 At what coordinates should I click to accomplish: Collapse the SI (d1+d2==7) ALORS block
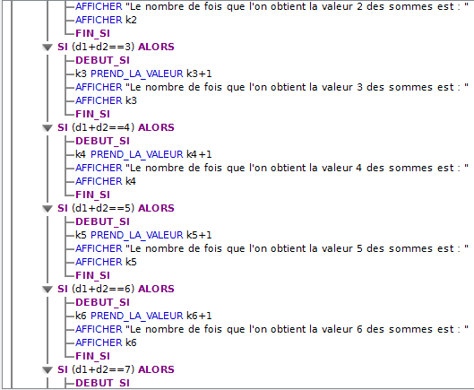click(x=47, y=370)
